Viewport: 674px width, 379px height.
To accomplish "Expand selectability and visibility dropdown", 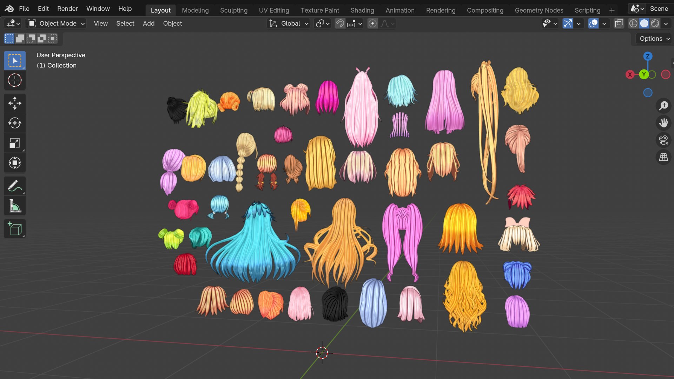I will 550,24.
